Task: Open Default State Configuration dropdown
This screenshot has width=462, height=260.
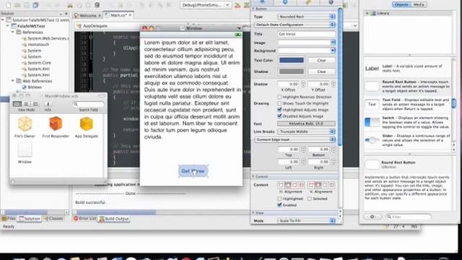Action: click(x=295, y=25)
